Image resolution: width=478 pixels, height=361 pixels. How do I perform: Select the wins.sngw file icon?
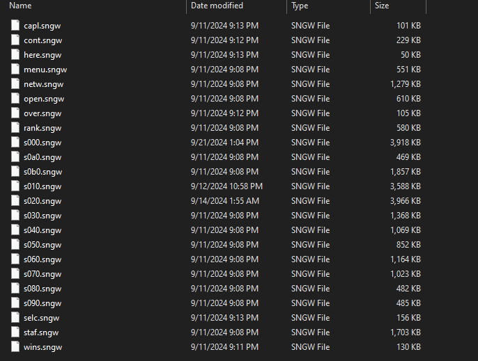pos(16,347)
